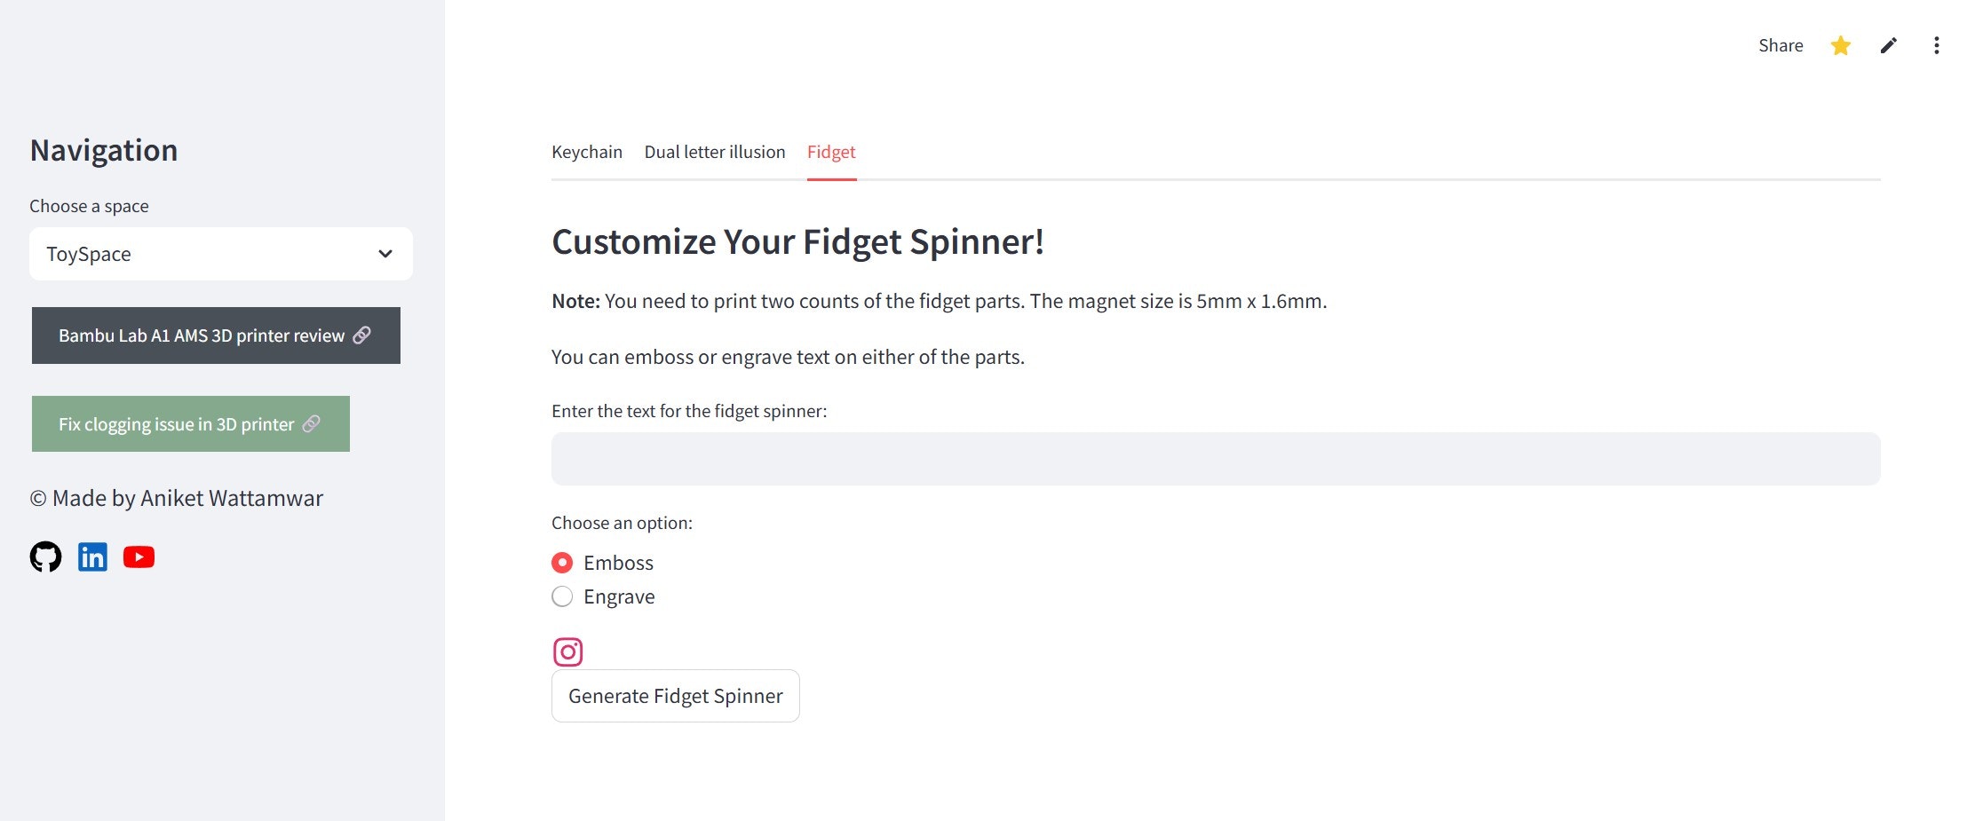Open Bambu Lab A1 AMS review link
The height and width of the screenshot is (821, 1975).
pyautogui.click(x=201, y=336)
